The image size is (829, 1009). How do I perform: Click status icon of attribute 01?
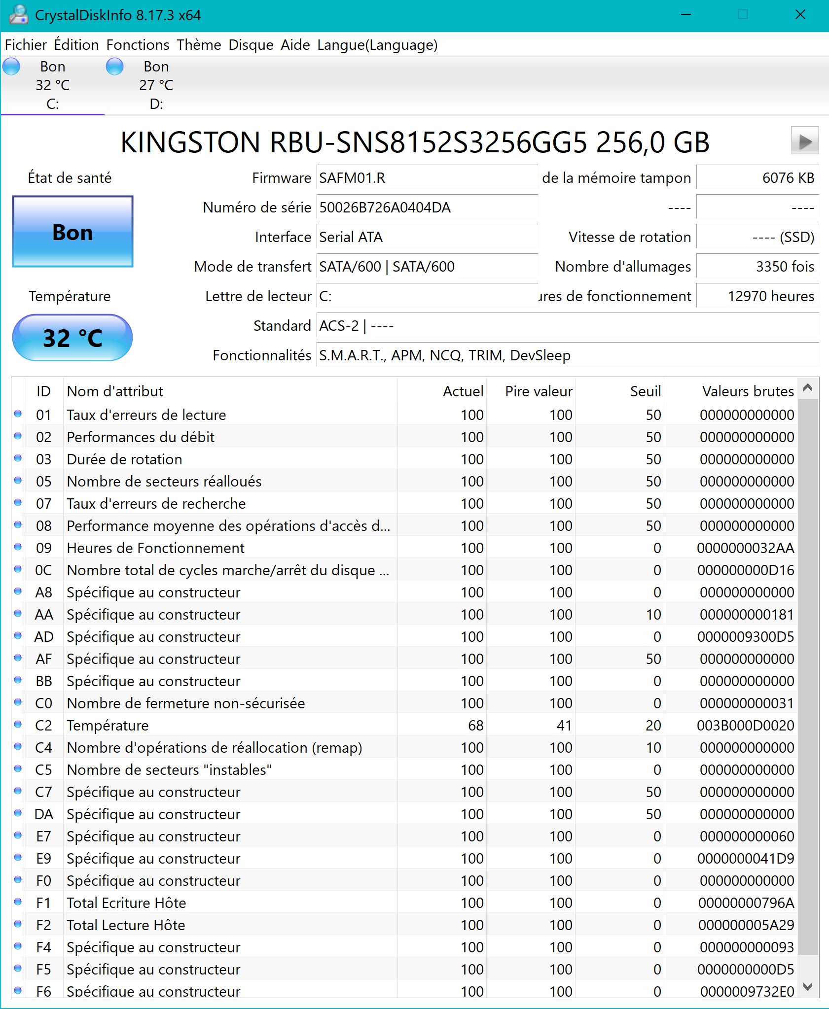coord(18,414)
